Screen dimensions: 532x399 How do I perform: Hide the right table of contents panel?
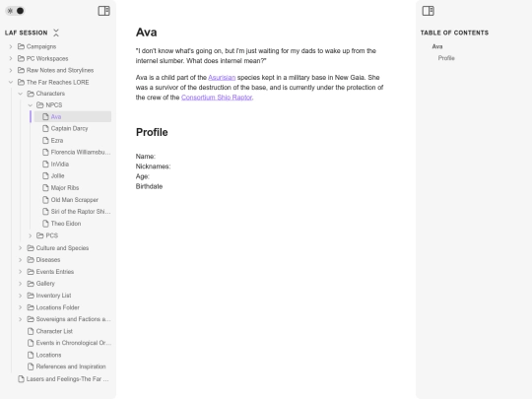click(429, 11)
